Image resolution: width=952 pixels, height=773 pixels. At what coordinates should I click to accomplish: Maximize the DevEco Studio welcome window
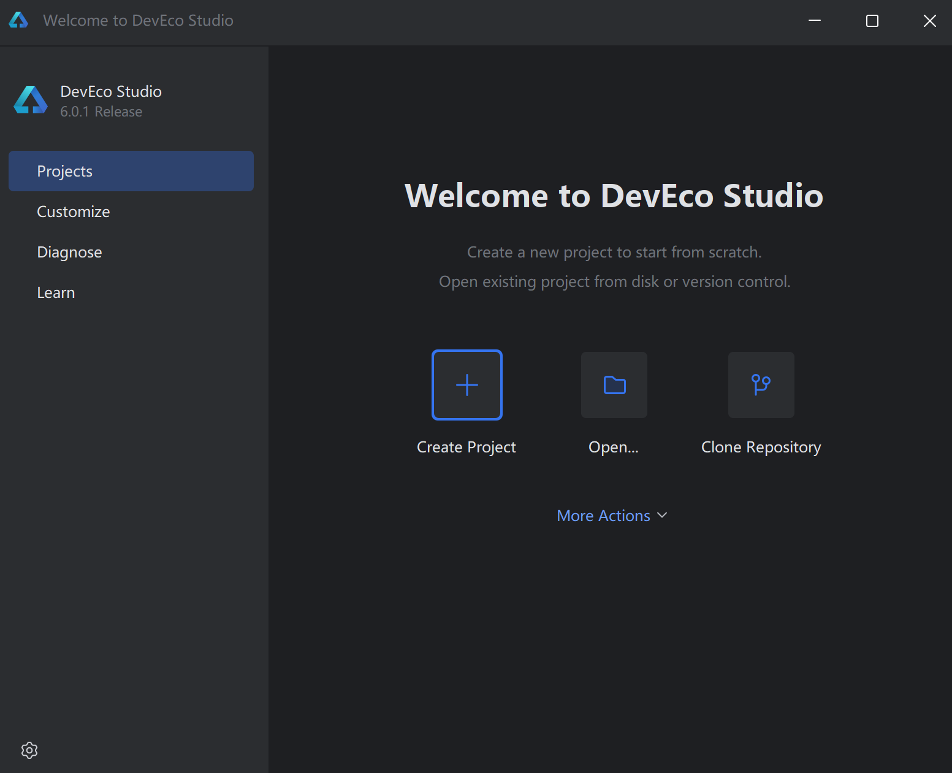(x=872, y=21)
